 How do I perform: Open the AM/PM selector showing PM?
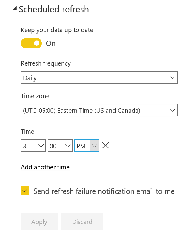tap(87, 146)
